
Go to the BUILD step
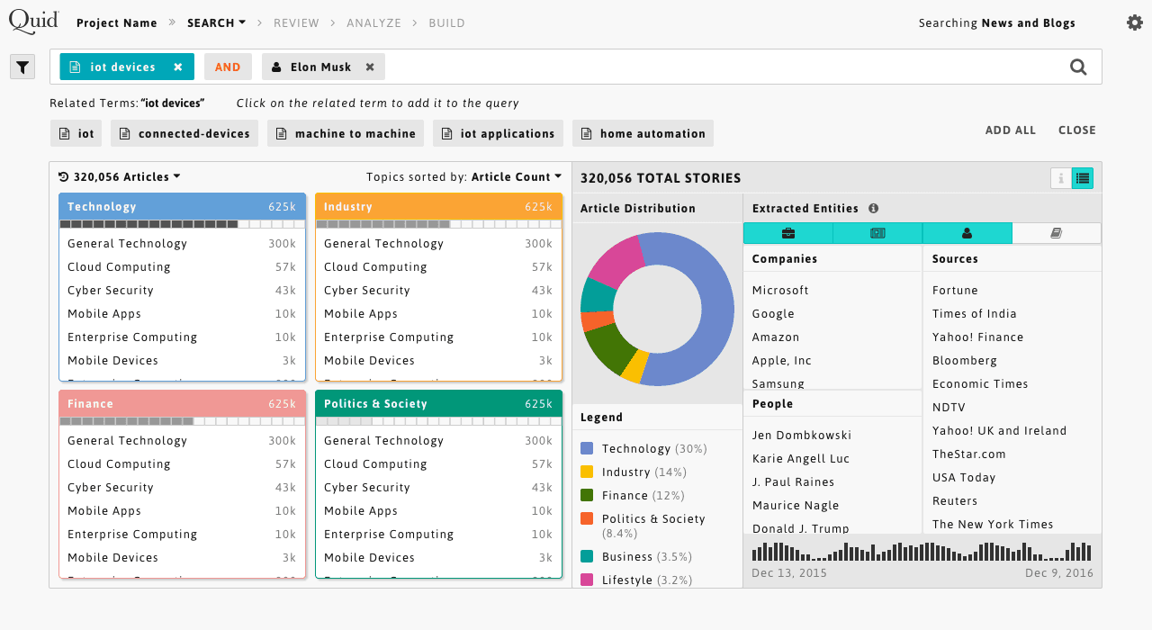(x=447, y=22)
